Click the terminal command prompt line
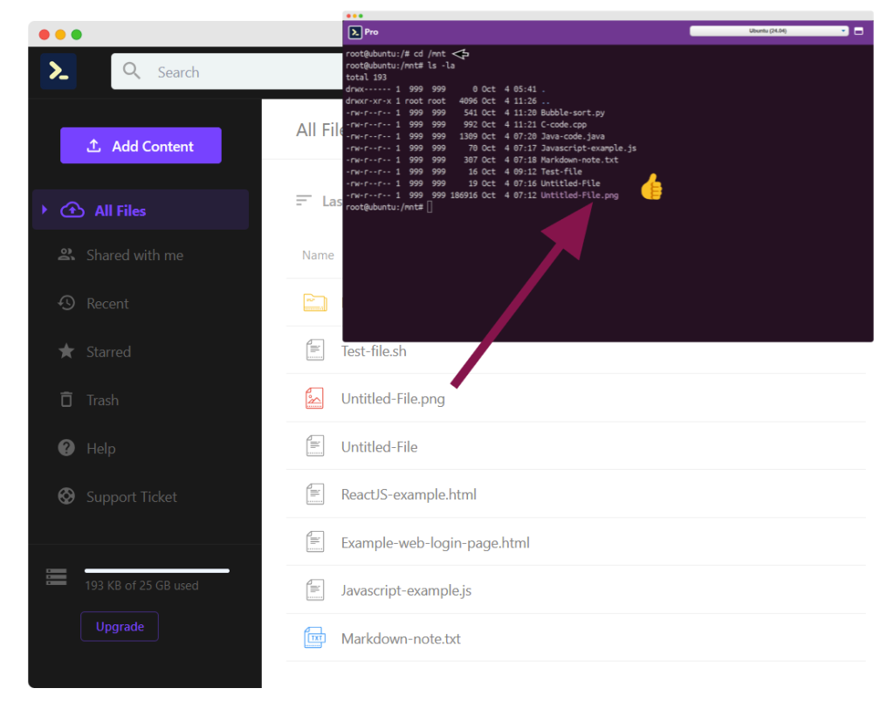 (x=389, y=207)
